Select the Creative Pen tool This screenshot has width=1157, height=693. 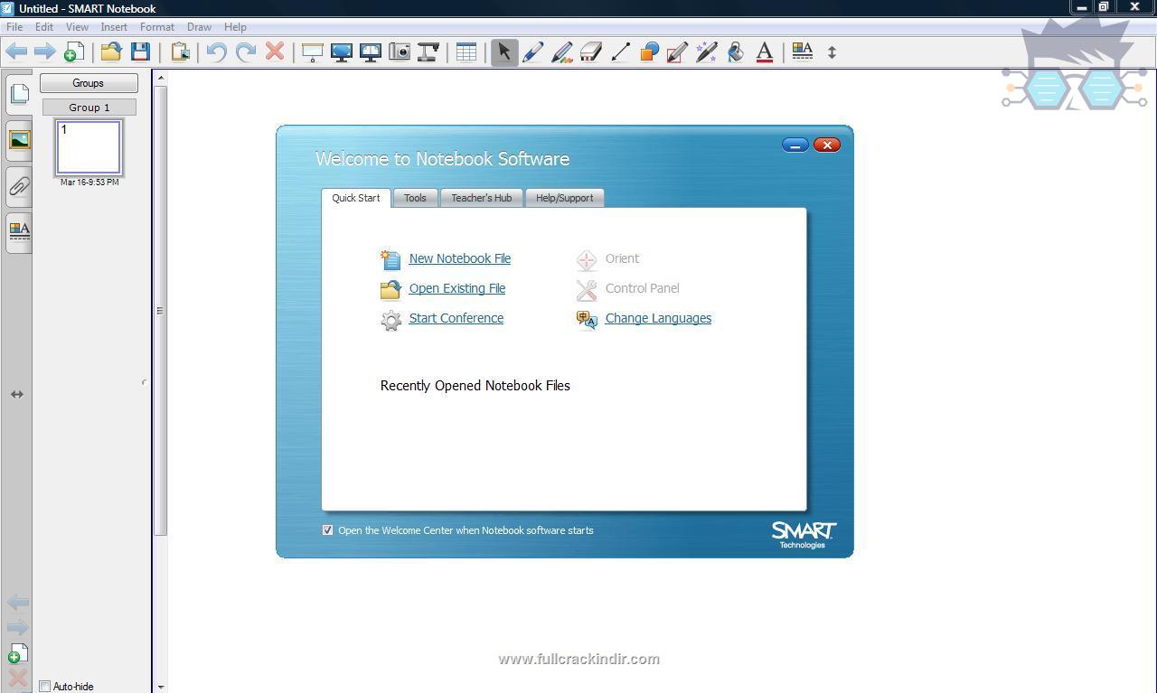click(562, 52)
